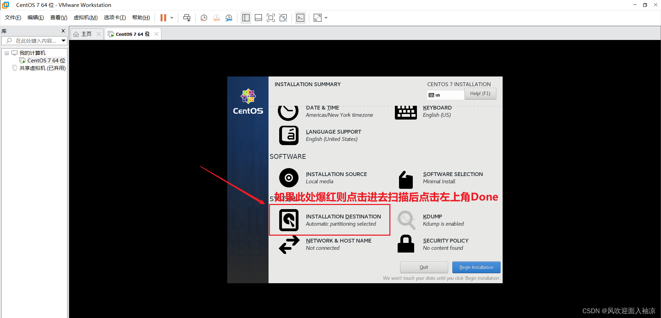Screen dimensions: 661x318
Task: Open KEYBOARD English (US) settings label
Action: click(437, 111)
